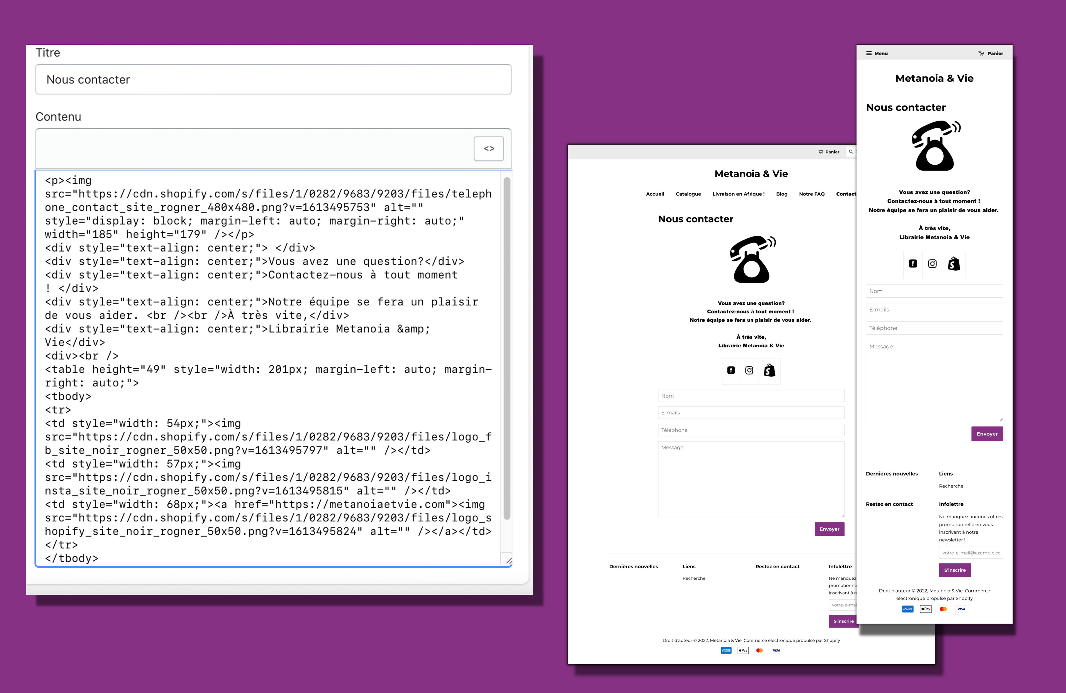Open Livraison en Afrique menu item
This screenshot has width=1066, height=693.
point(738,194)
